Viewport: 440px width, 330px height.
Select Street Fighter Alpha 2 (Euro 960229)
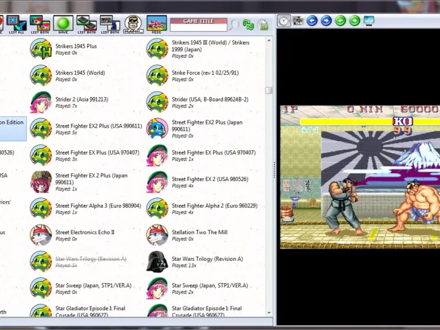click(215, 206)
